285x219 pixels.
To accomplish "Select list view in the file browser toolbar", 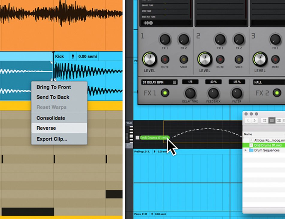I will (272, 120).
